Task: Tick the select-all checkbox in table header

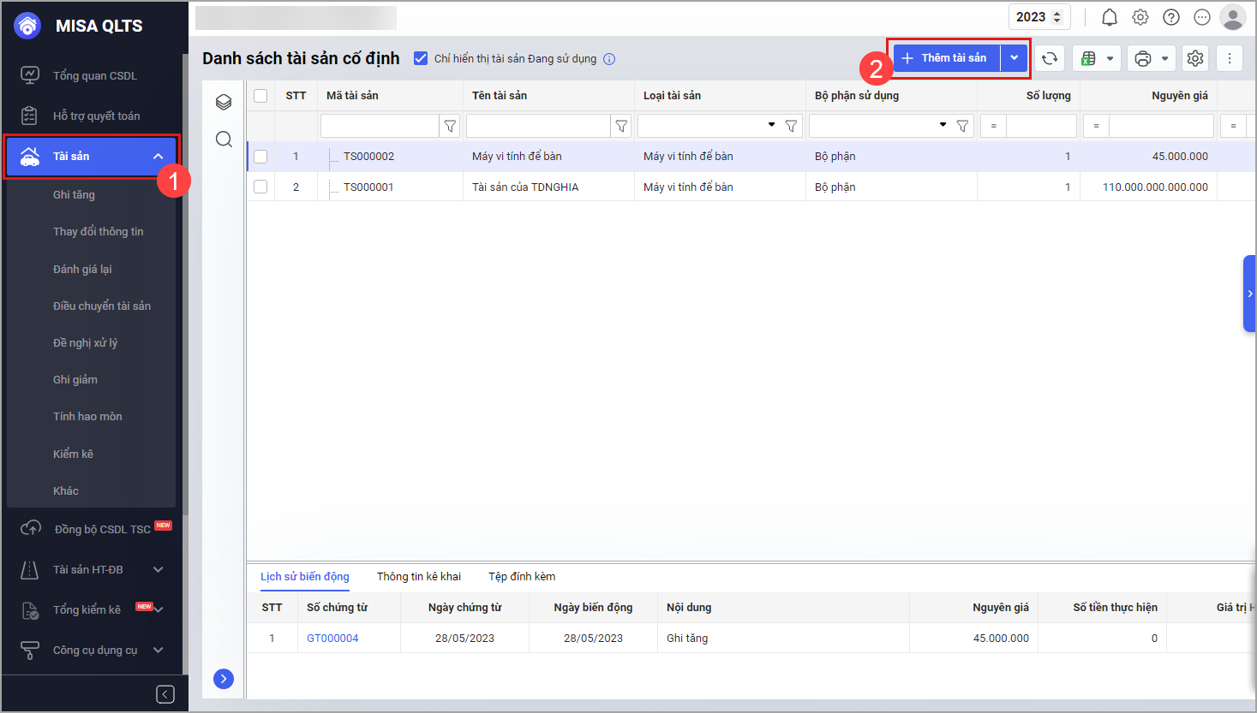Action: pyautogui.click(x=260, y=96)
